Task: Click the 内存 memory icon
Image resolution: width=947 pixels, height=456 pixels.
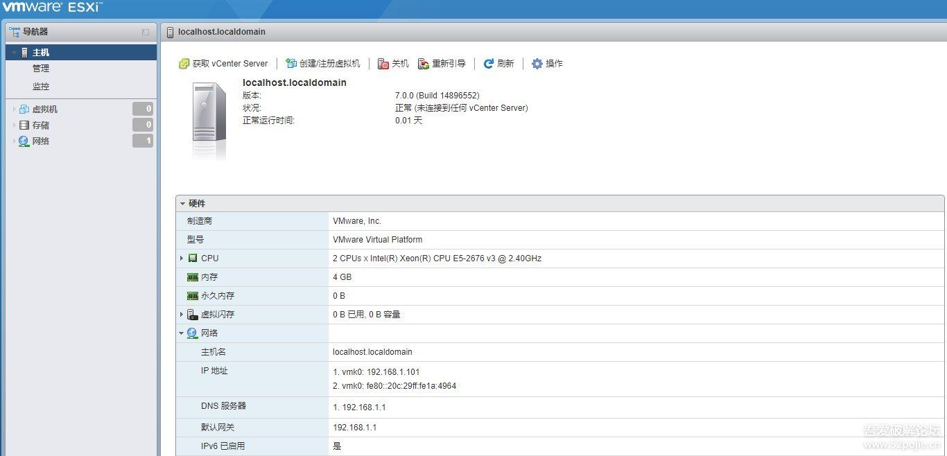Action: (x=193, y=277)
